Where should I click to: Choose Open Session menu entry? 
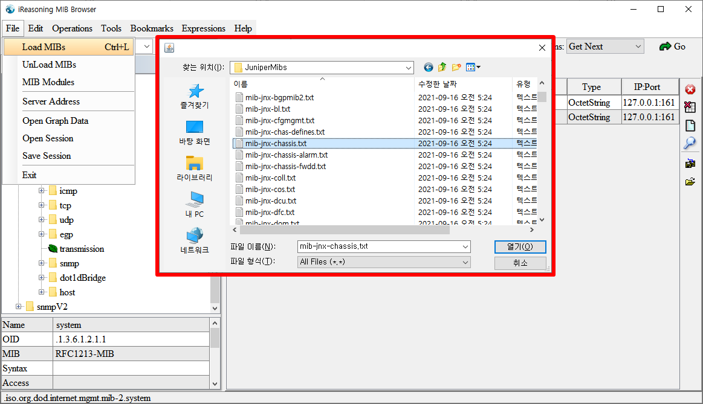pyautogui.click(x=68, y=138)
